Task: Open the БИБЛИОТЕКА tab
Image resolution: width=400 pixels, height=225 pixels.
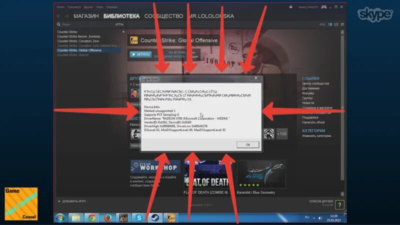Action: pos(121,16)
